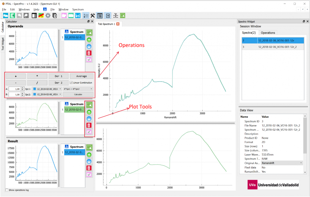Click the / division button
This screenshot has height=197, width=310.
tap(37, 83)
